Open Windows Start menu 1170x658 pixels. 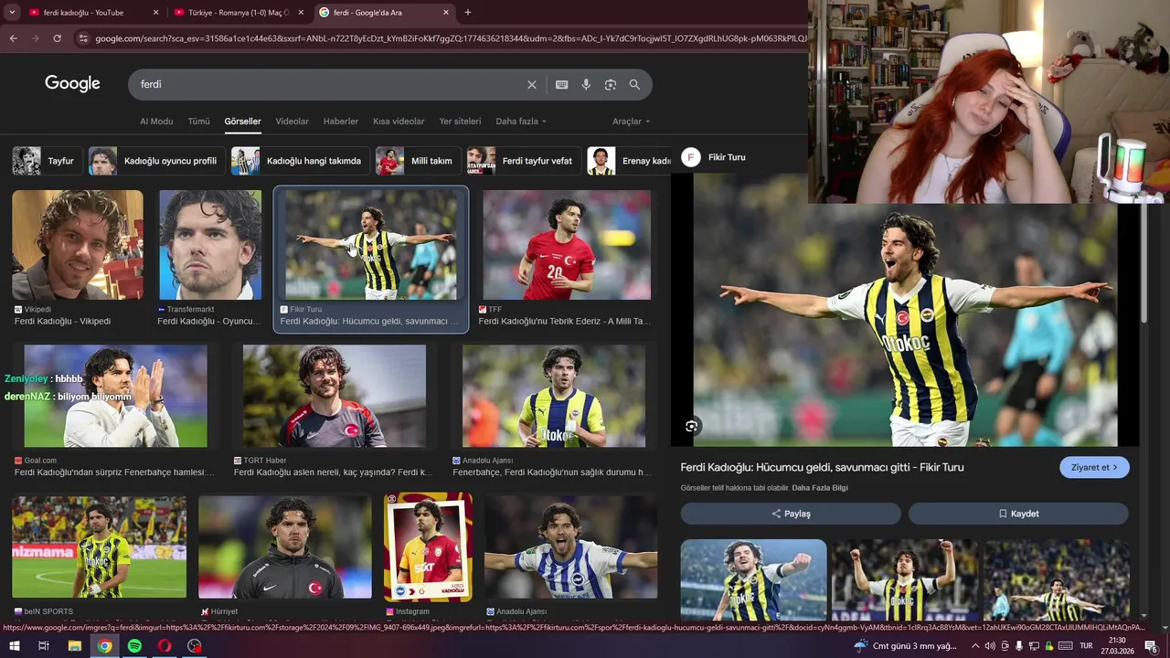point(13,645)
